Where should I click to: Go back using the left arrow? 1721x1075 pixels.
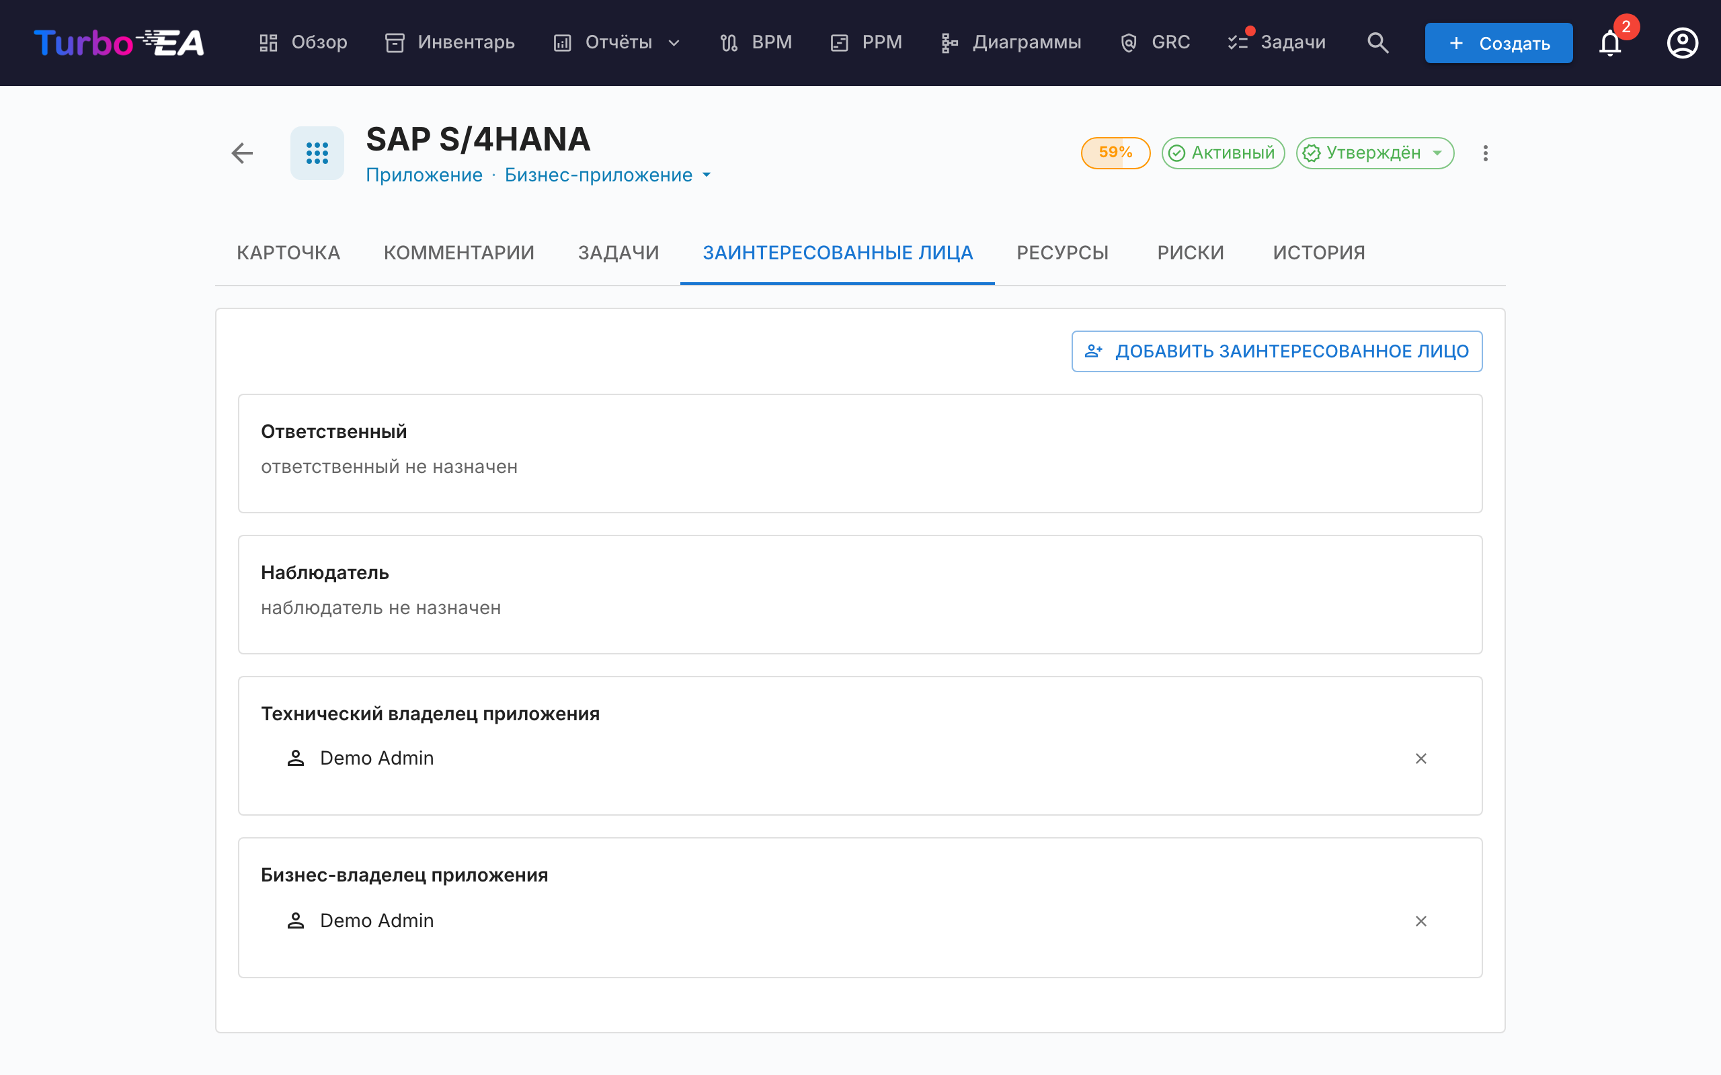click(x=242, y=153)
